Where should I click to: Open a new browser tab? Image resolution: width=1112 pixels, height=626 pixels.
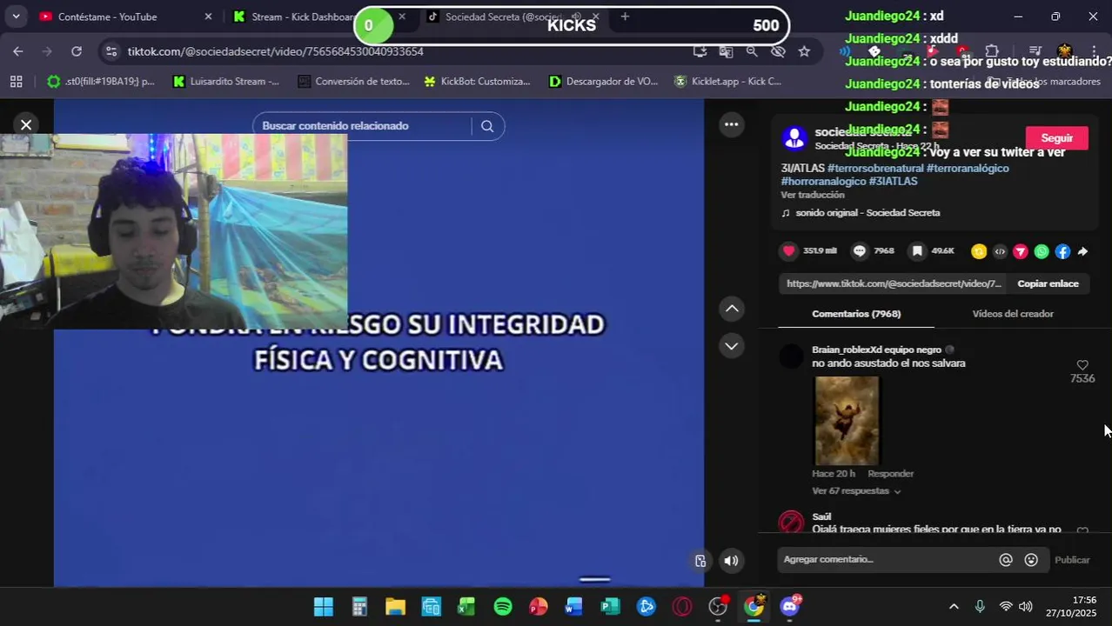point(625,17)
